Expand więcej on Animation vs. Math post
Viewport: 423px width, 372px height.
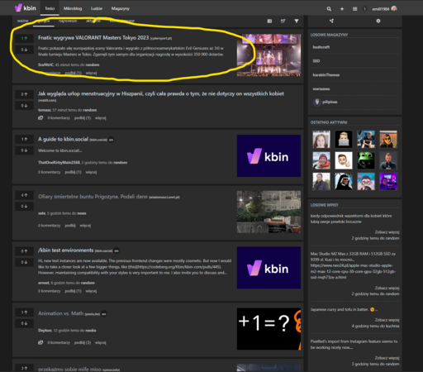tap(101, 342)
